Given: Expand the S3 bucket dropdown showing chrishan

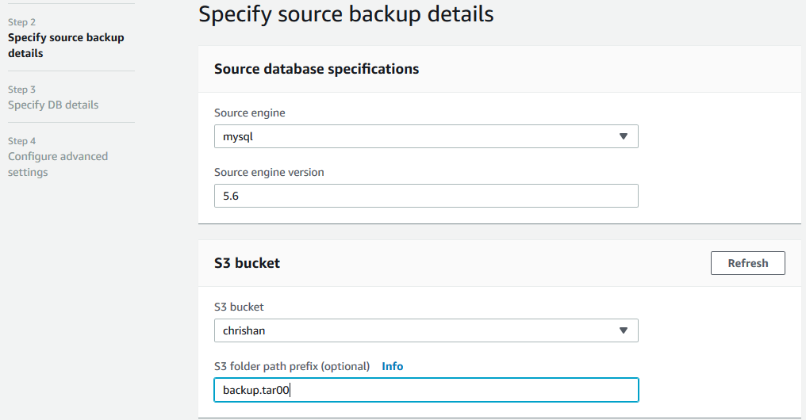Looking at the screenshot, I should 425,330.
